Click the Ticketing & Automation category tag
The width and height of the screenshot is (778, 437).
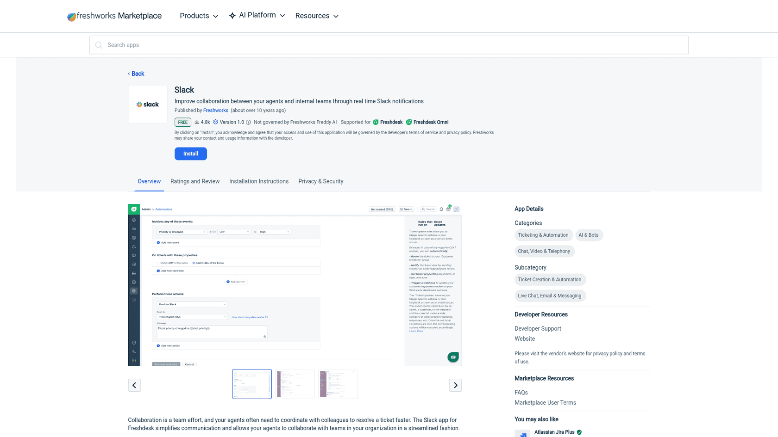tap(543, 235)
